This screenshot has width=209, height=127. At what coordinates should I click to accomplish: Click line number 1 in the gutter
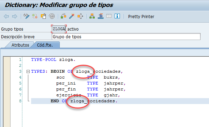click(20, 59)
